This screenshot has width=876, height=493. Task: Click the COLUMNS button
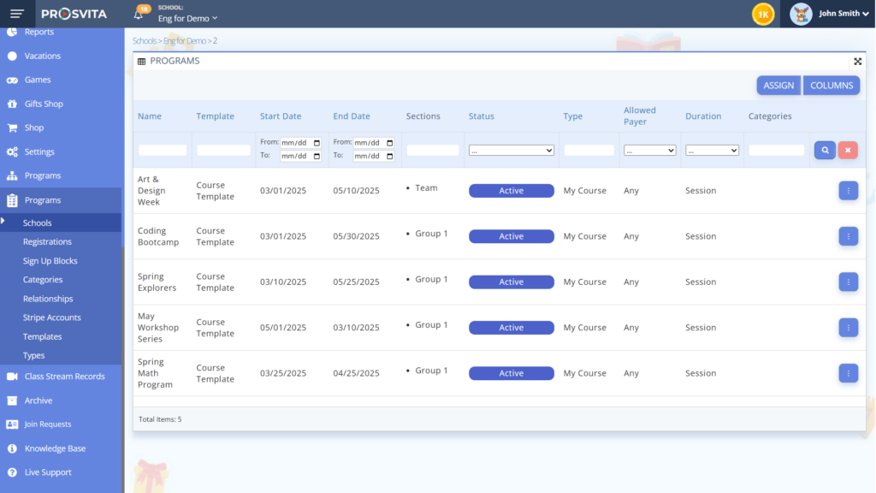pos(832,86)
